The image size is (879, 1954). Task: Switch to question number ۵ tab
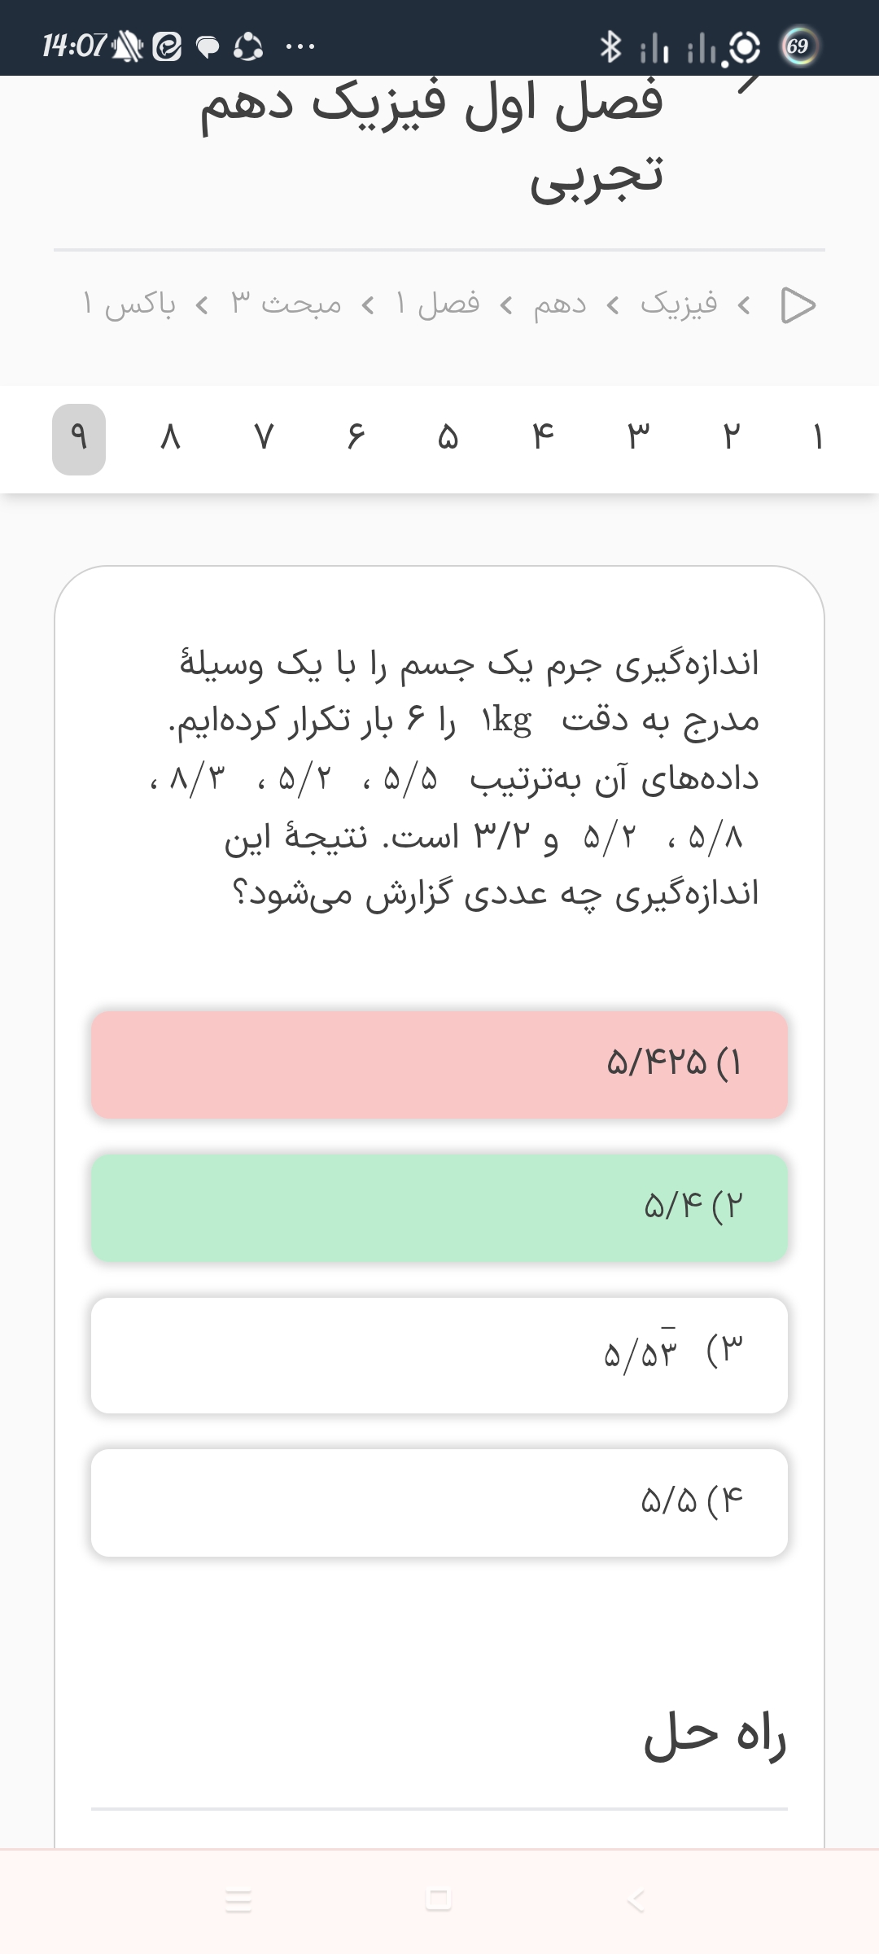(x=448, y=438)
